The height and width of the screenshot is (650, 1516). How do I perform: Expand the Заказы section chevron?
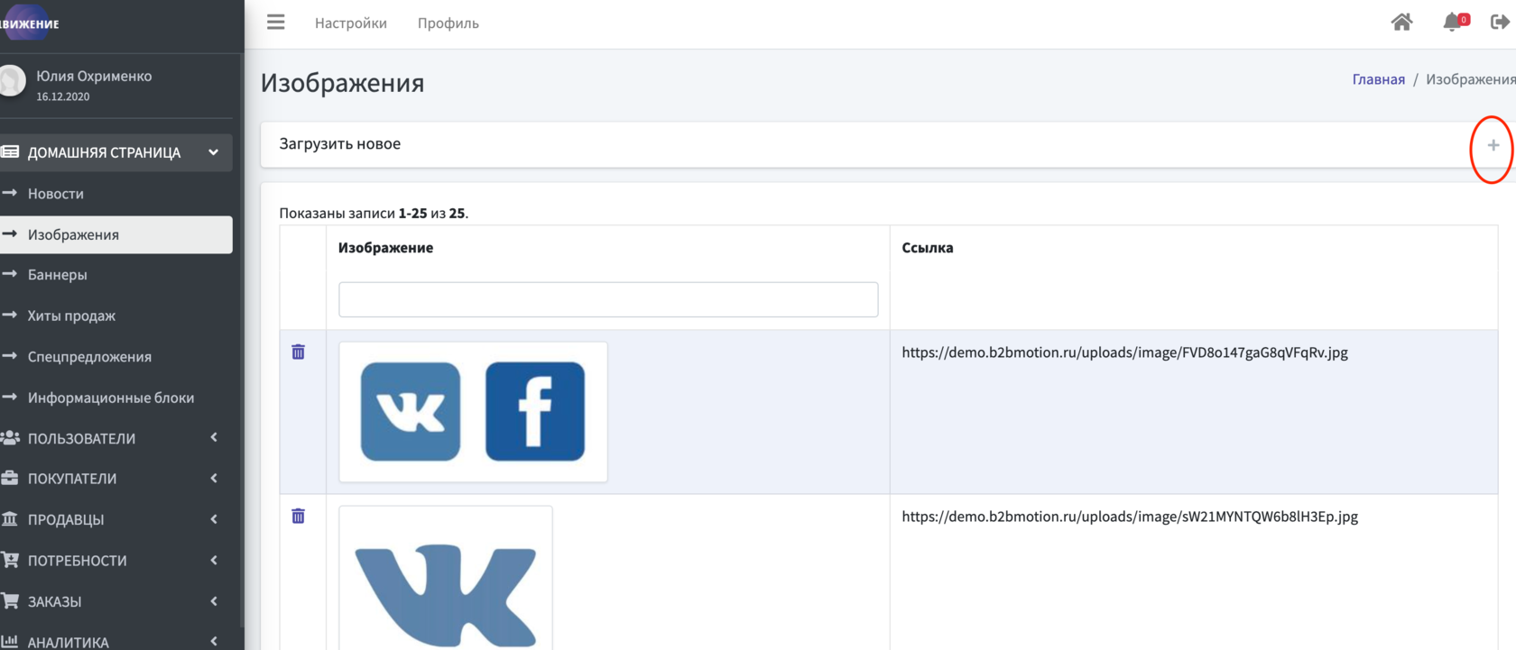click(x=214, y=600)
